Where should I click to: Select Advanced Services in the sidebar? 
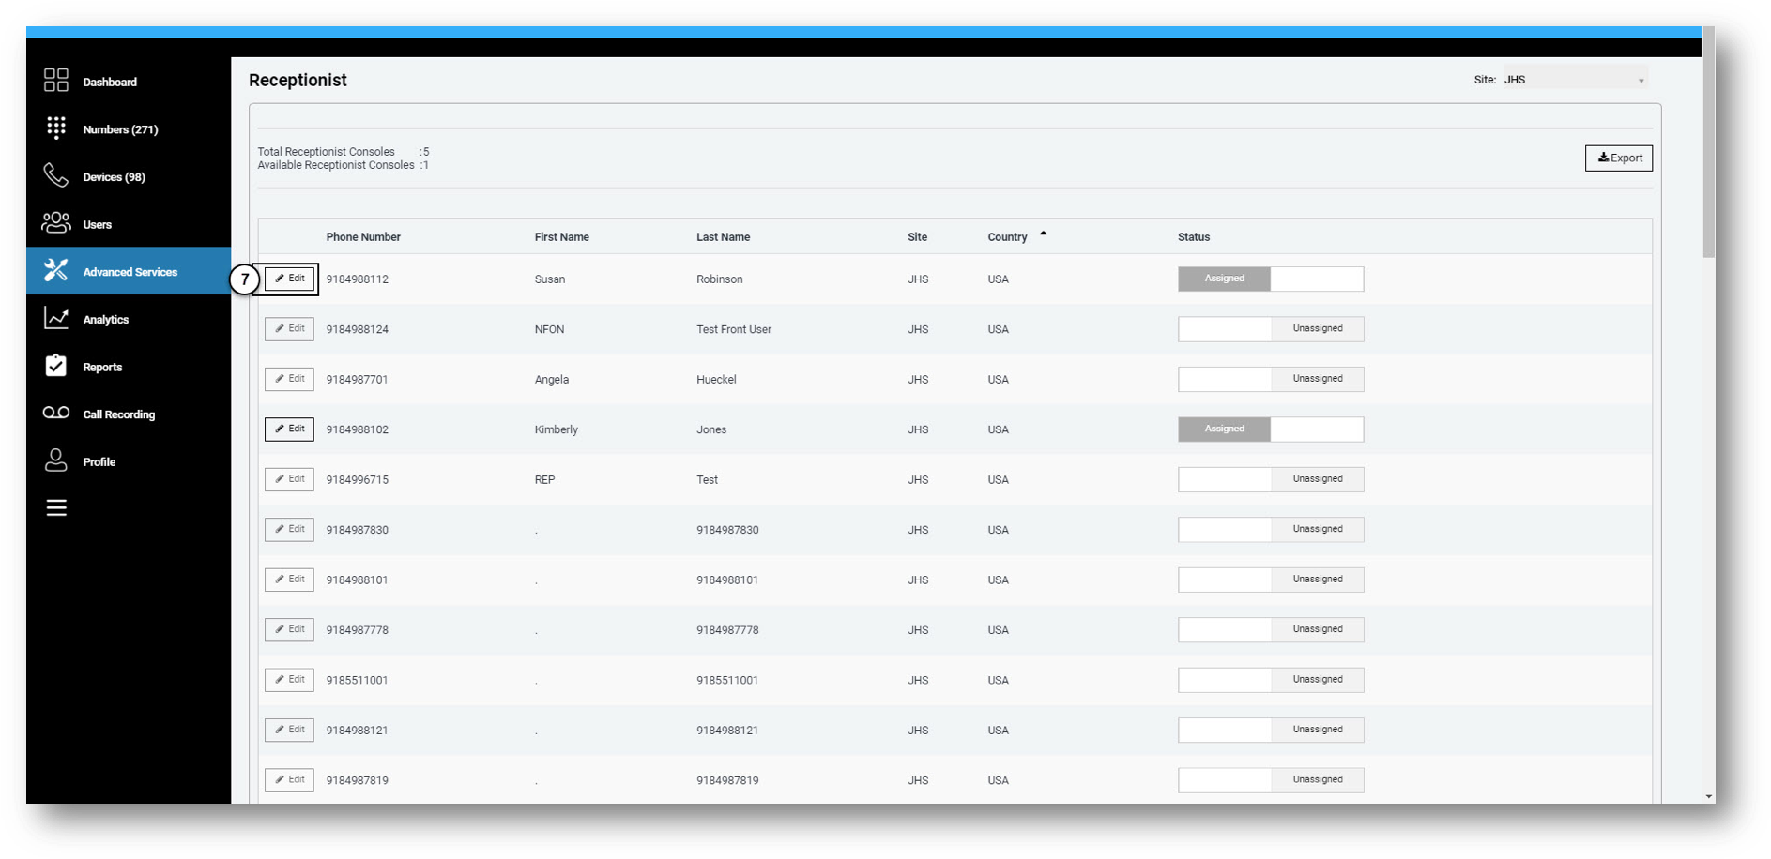pyautogui.click(x=130, y=271)
